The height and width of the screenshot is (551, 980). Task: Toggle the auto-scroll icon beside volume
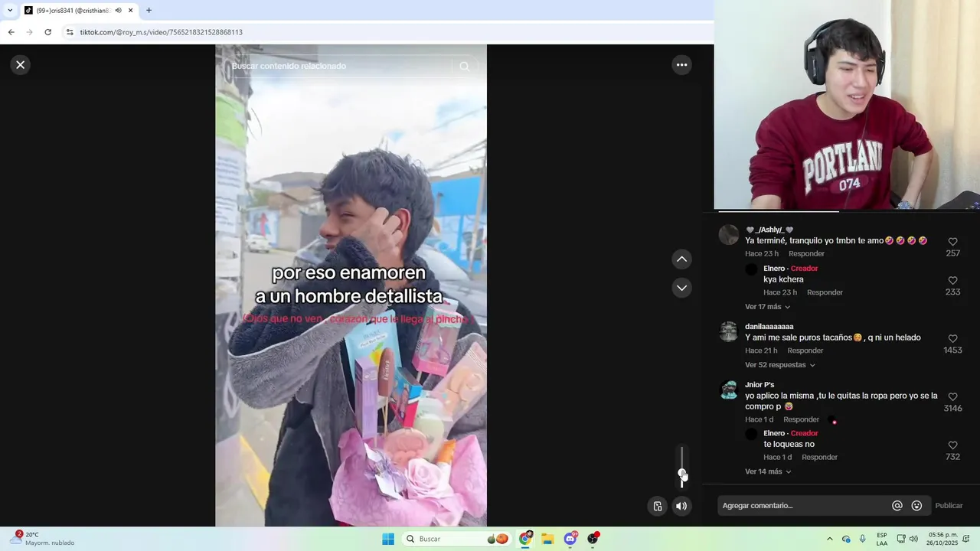click(658, 506)
